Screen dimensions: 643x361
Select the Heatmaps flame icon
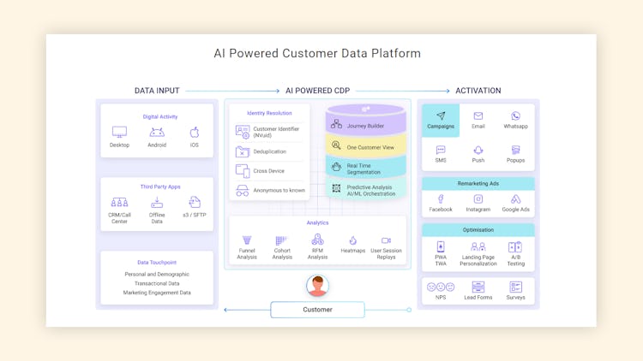pyautogui.click(x=352, y=240)
